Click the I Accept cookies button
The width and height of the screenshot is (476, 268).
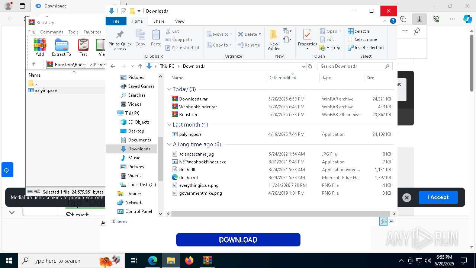click(438, 197)
